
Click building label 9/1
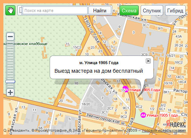pyautogui.click(x=160, y=28)
